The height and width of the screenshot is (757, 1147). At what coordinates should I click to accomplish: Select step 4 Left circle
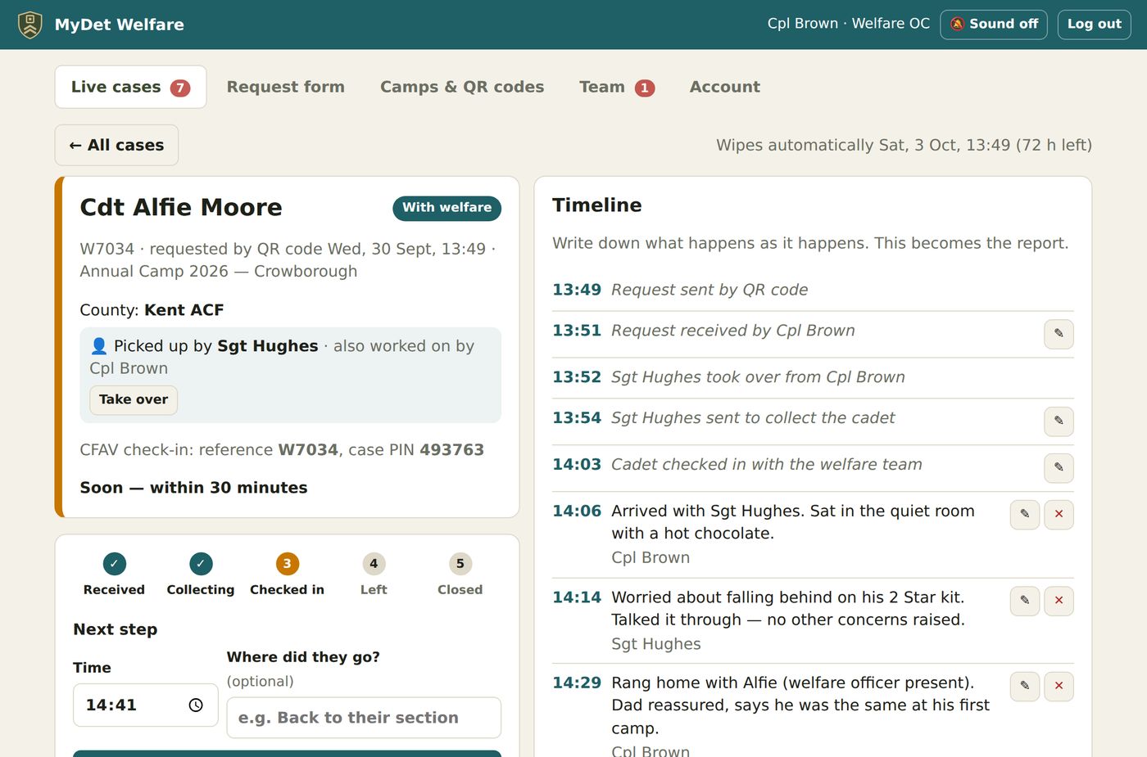[x=374, y=564]
